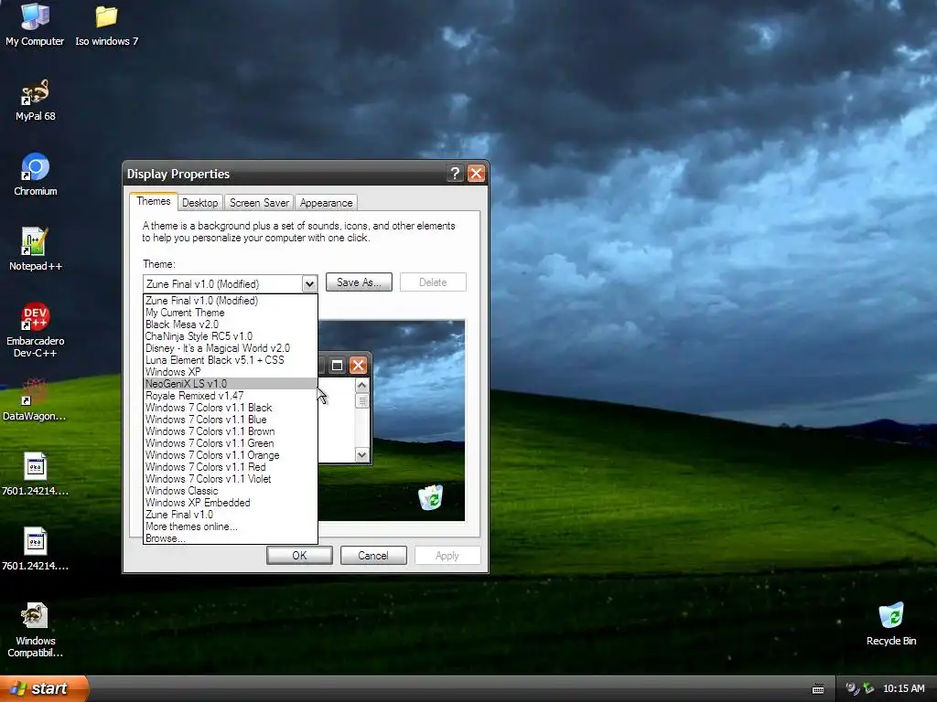Select Royale Remixed v1.47 theme

pos(231,396)
